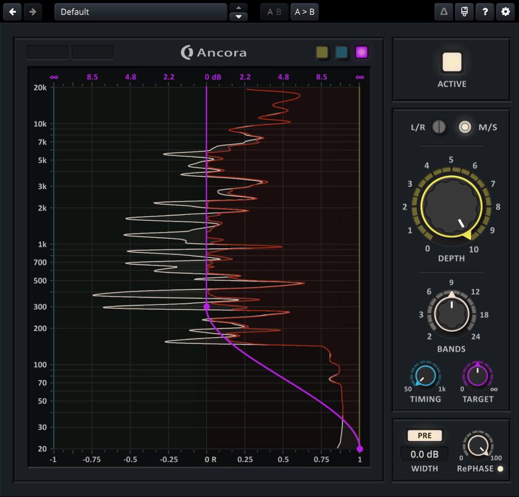Image resolution: width=519 pixels, height=497 pixels.
Task: Open the Default preset dropdown
Action: pyautogui.click(x=140, y=12)
